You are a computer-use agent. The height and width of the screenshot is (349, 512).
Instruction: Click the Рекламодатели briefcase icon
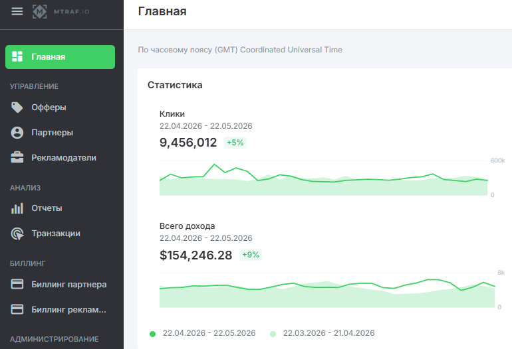(x=17, y=157)
